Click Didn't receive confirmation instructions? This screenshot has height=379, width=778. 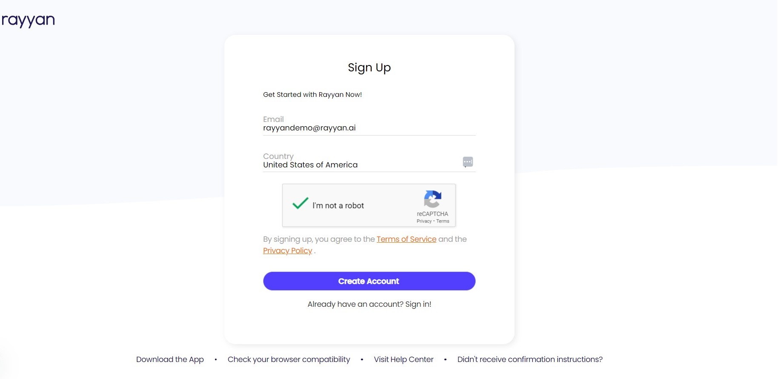pos(529,359)
